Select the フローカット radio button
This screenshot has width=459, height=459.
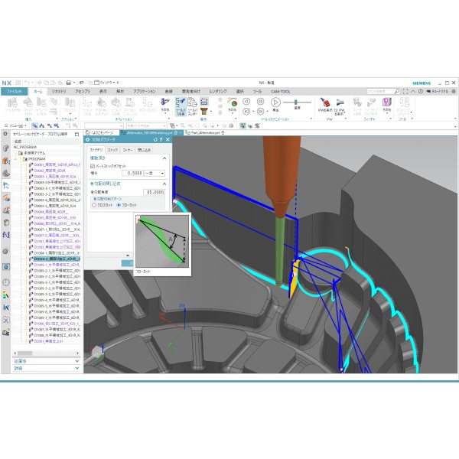[x=119, y=205]
